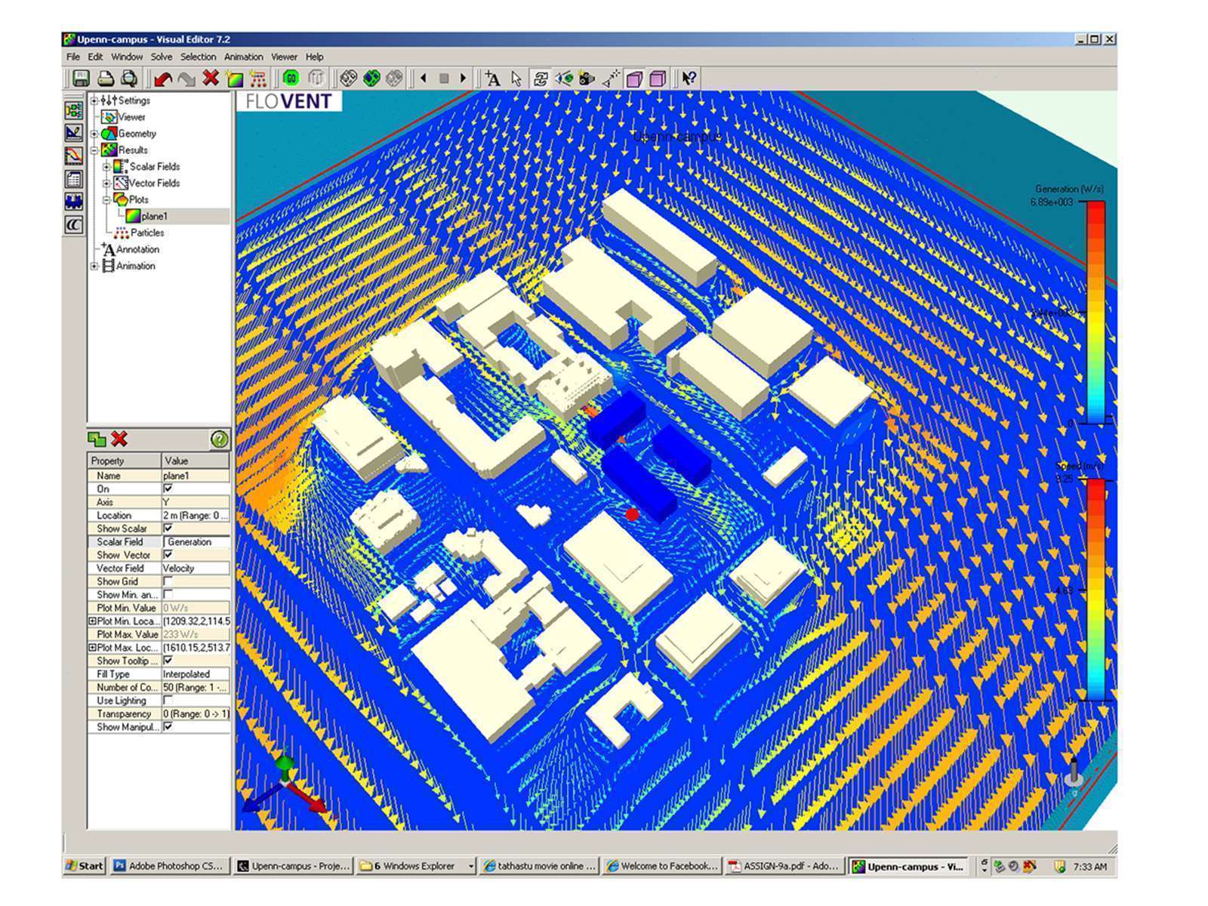Expand the Geometry tree node
The height and width of the screenshot is (906, 1208).
(94, 134)
